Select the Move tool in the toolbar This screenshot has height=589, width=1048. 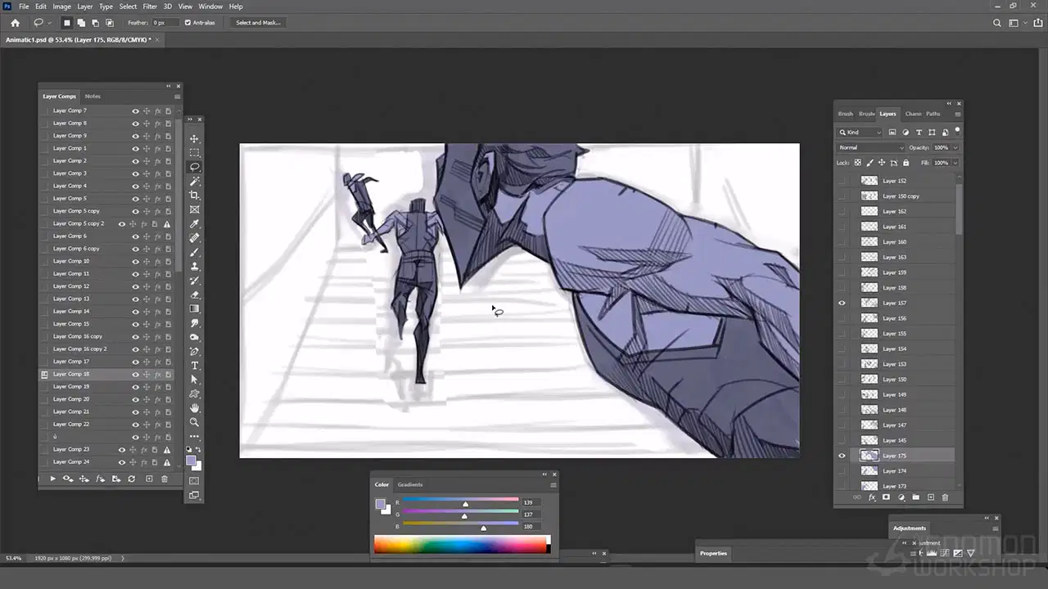(194, 138)
